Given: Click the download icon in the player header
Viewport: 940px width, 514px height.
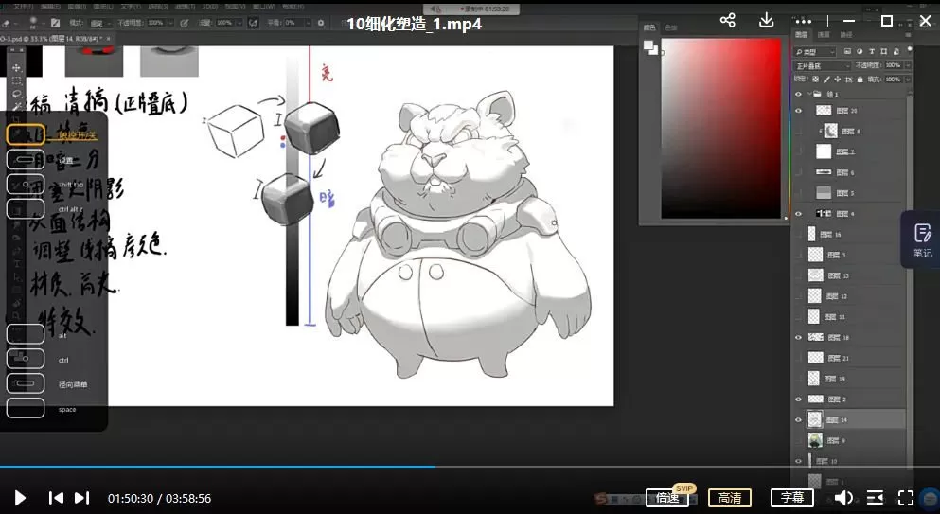Looking at the screenshot, I should 767,21.
